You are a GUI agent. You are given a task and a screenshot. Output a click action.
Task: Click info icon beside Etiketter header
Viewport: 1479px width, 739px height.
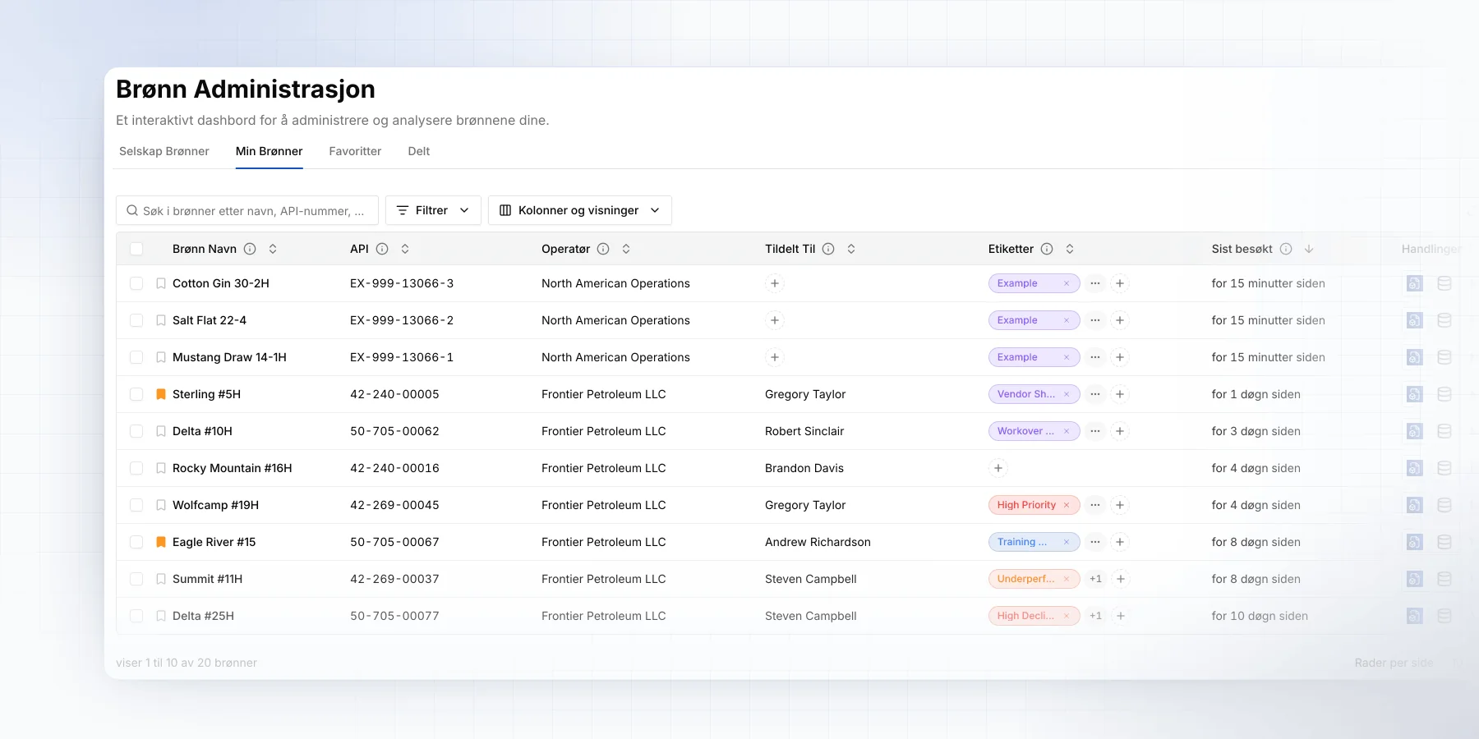pos(1047,249)
